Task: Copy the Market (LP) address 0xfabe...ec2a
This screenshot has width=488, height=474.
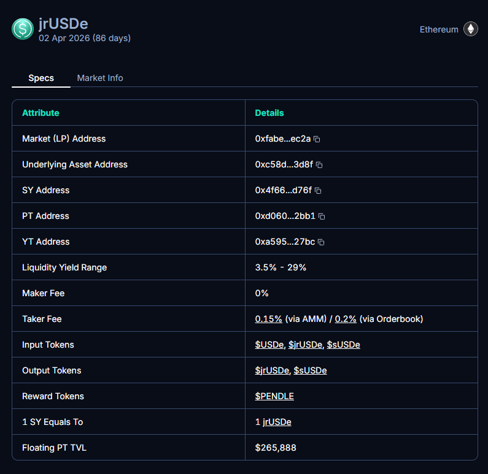Action: tap(317, 139)
